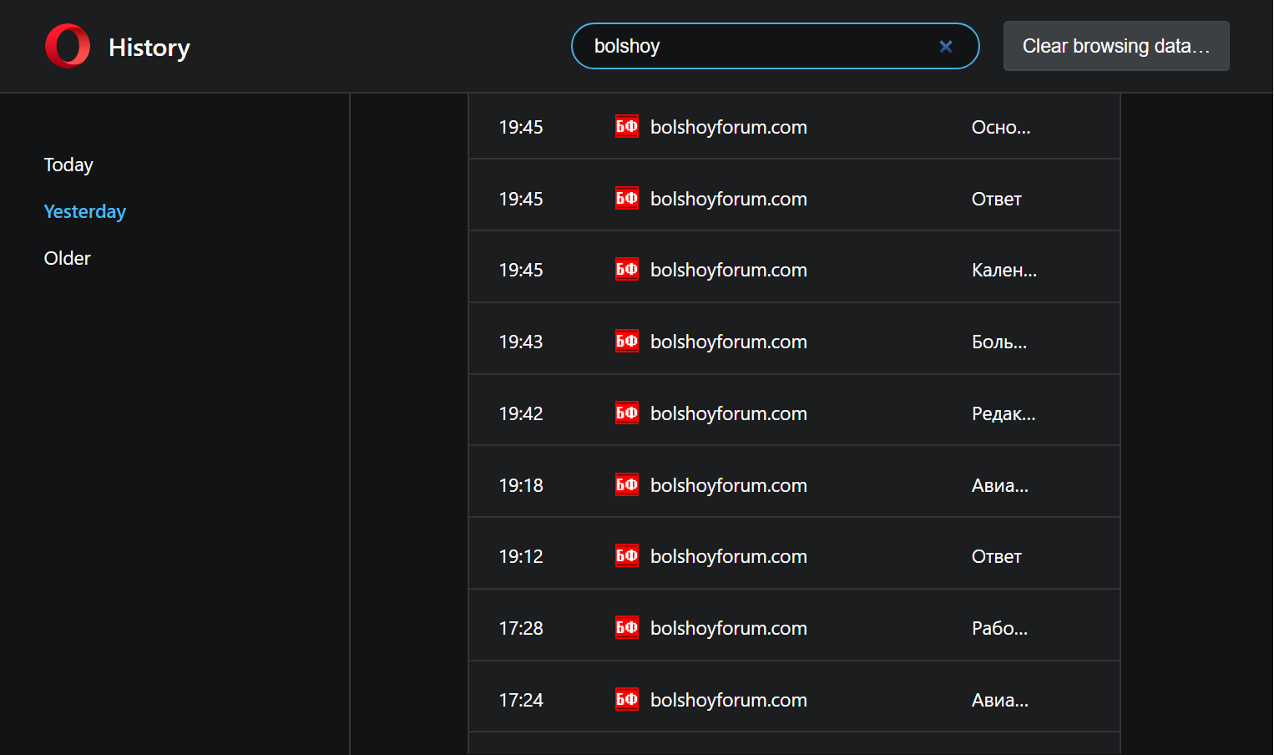Image resolution: width=1274 pixels, height=755 pixels.
Task: Click the 17:28 timestamp
Action: [521, 628]
